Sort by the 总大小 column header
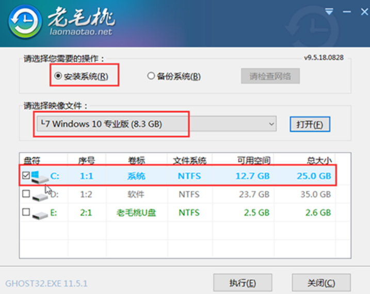370x294 pixels. coord(319,160)
